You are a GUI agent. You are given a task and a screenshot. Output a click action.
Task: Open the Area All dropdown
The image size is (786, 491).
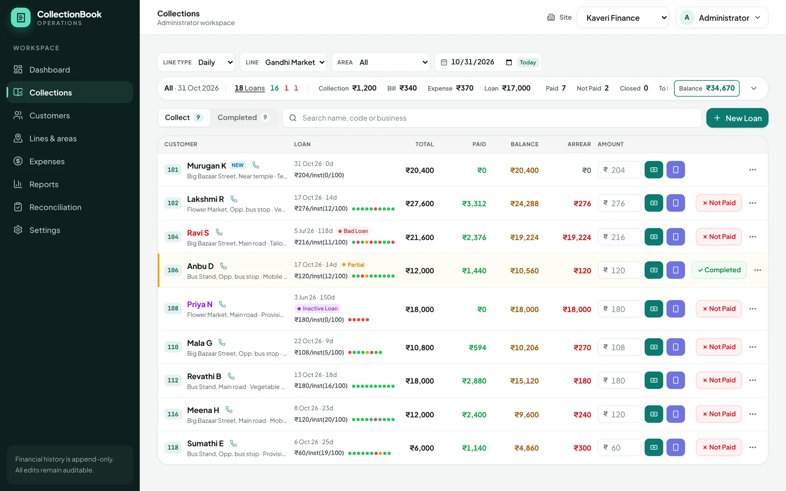click(x=381, y=62)
